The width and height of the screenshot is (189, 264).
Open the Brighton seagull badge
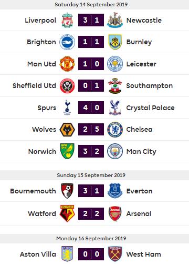pyautogui.click(x=67, y=42)
